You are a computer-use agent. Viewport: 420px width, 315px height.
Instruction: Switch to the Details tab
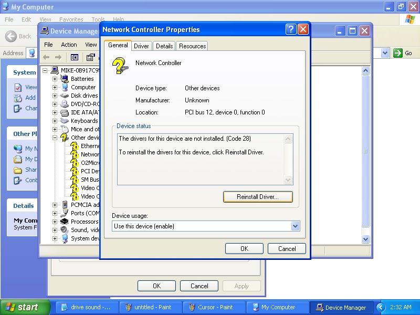pos(164,46)
